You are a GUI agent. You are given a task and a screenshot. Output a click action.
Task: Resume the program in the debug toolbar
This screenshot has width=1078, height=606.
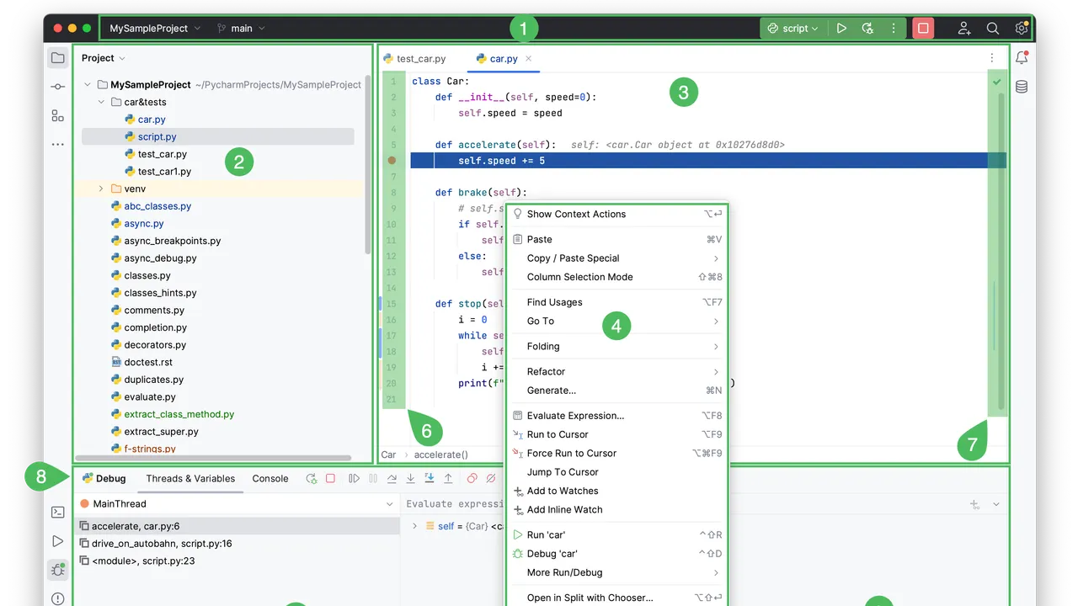pyautogui.click(x=353, y=478)
